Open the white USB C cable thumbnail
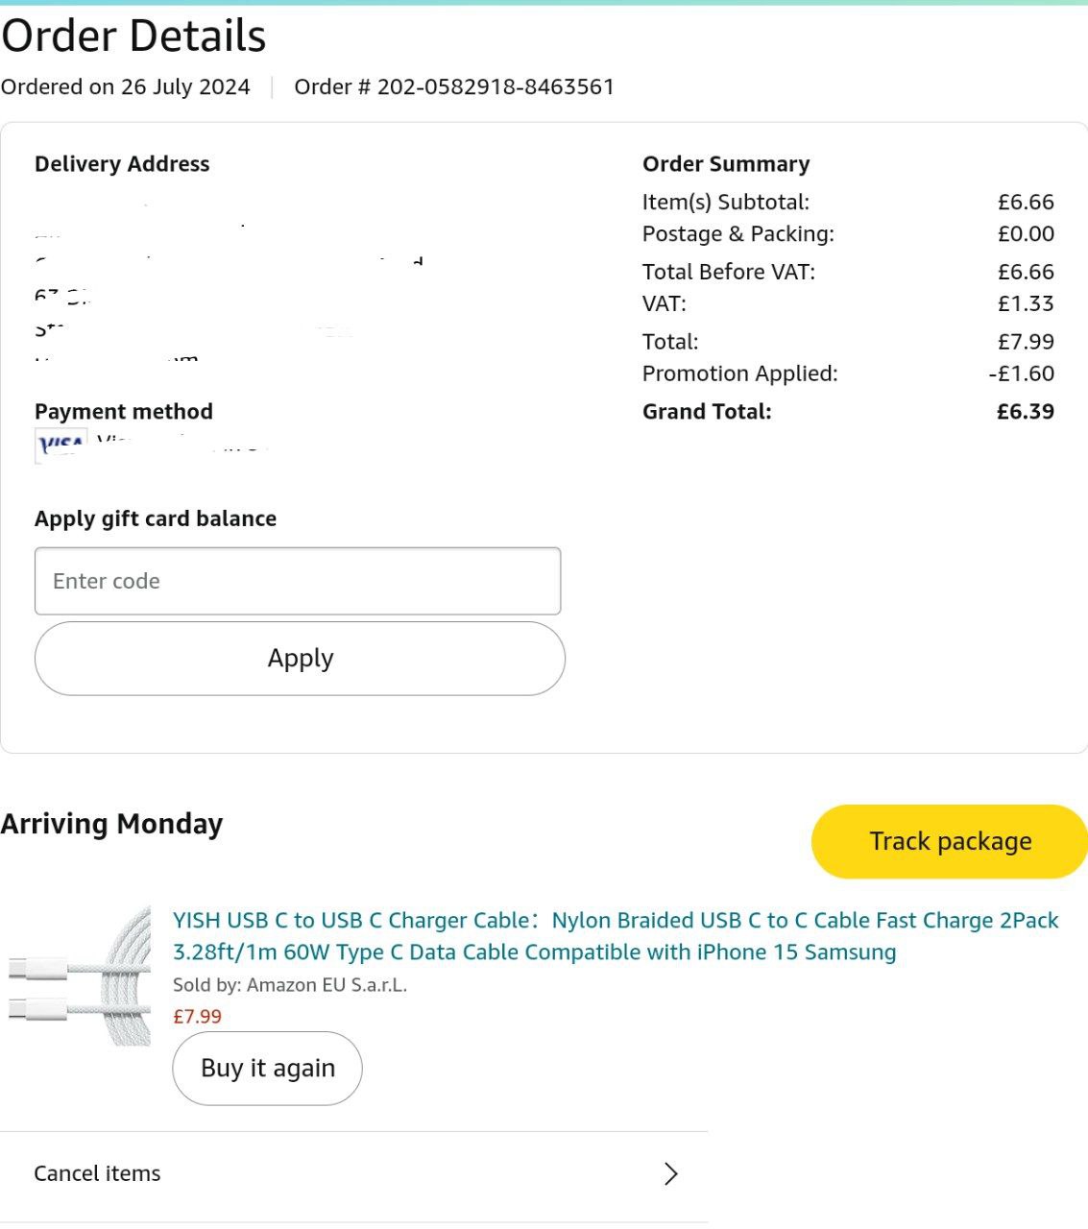Viewport: 1088px width, 1229px height. tap(81, 976)
